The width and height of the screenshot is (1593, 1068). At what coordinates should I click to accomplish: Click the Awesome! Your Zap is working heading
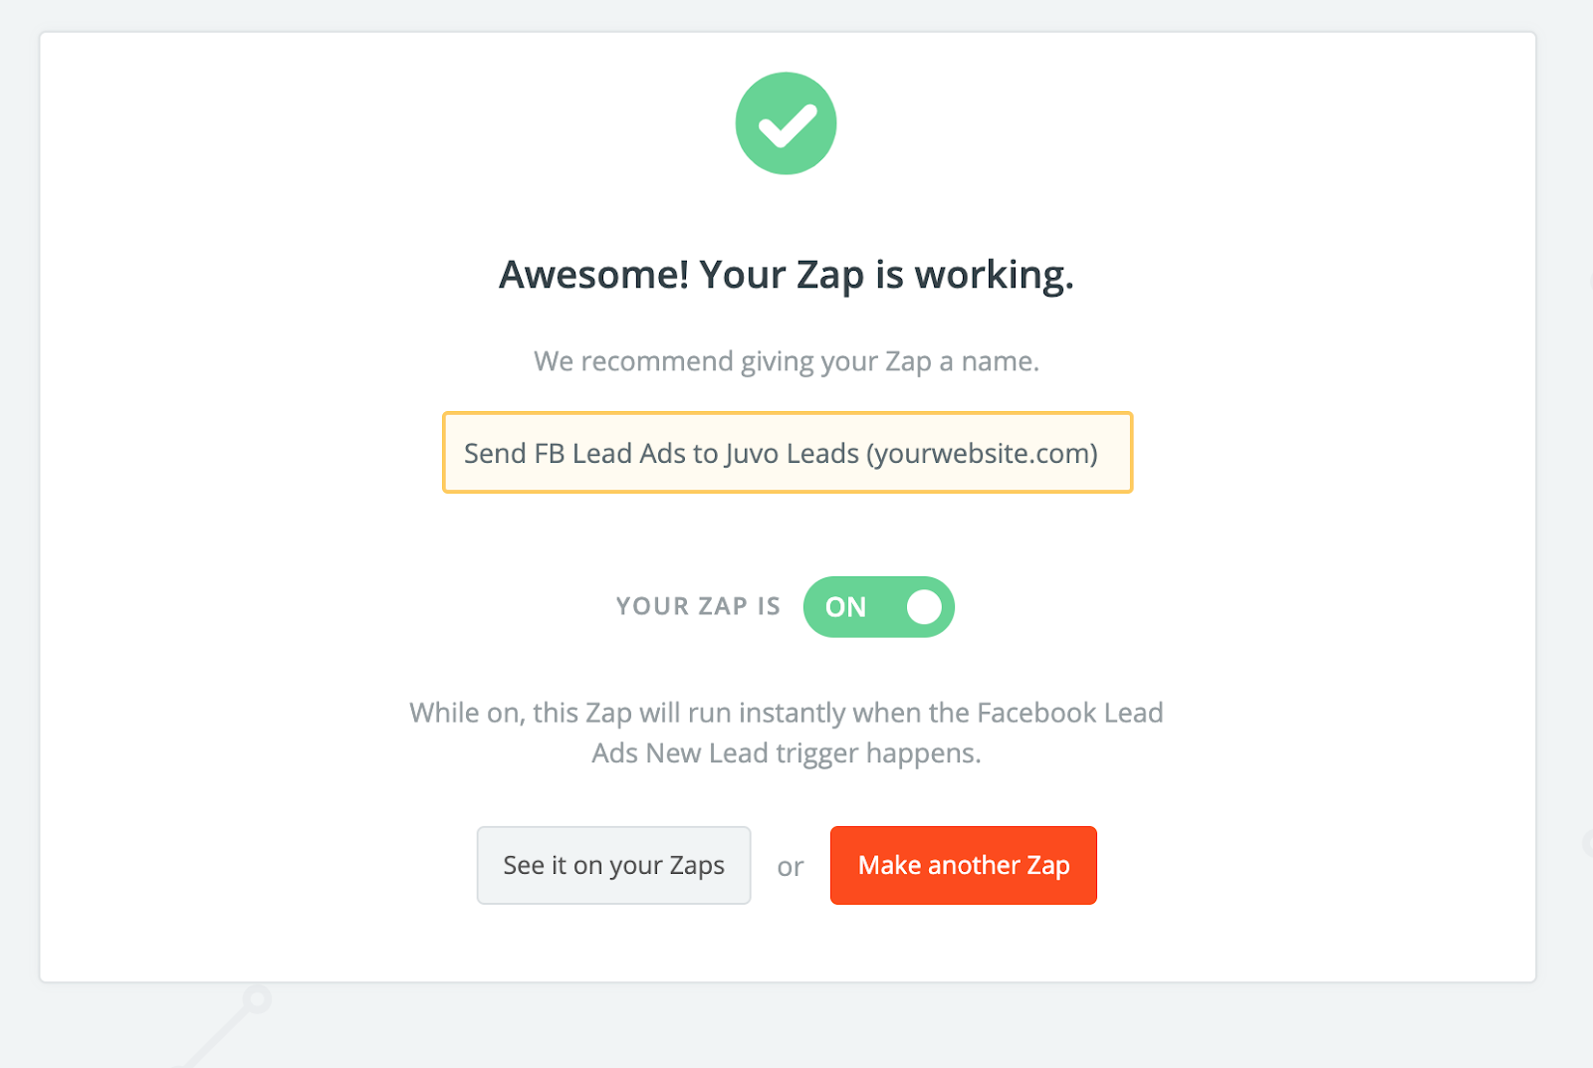(x=787, y=275)
